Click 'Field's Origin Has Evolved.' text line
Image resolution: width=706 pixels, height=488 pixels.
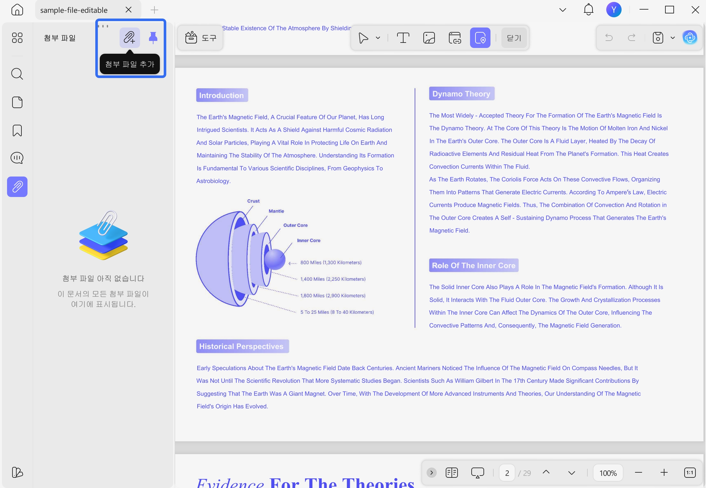point(232,406)
